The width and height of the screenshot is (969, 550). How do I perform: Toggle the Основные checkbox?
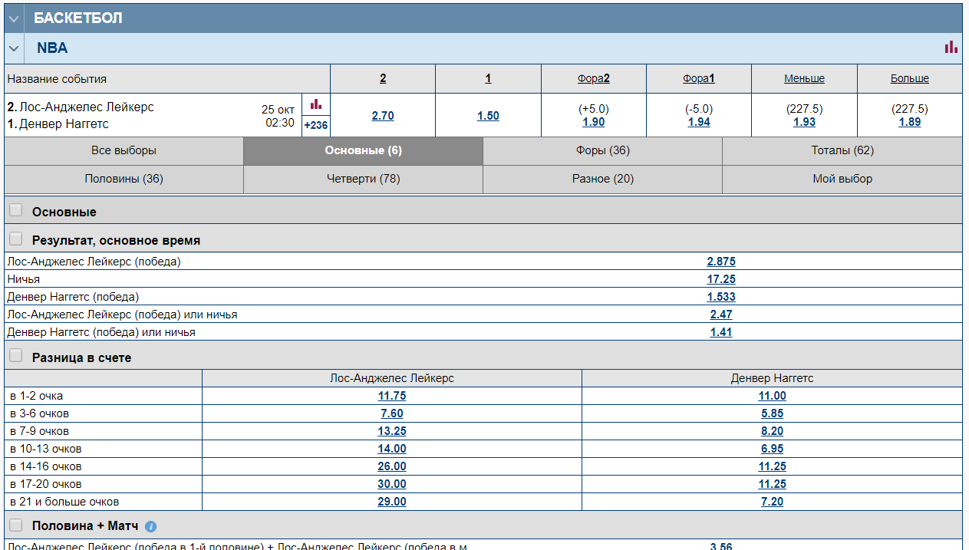16,211
